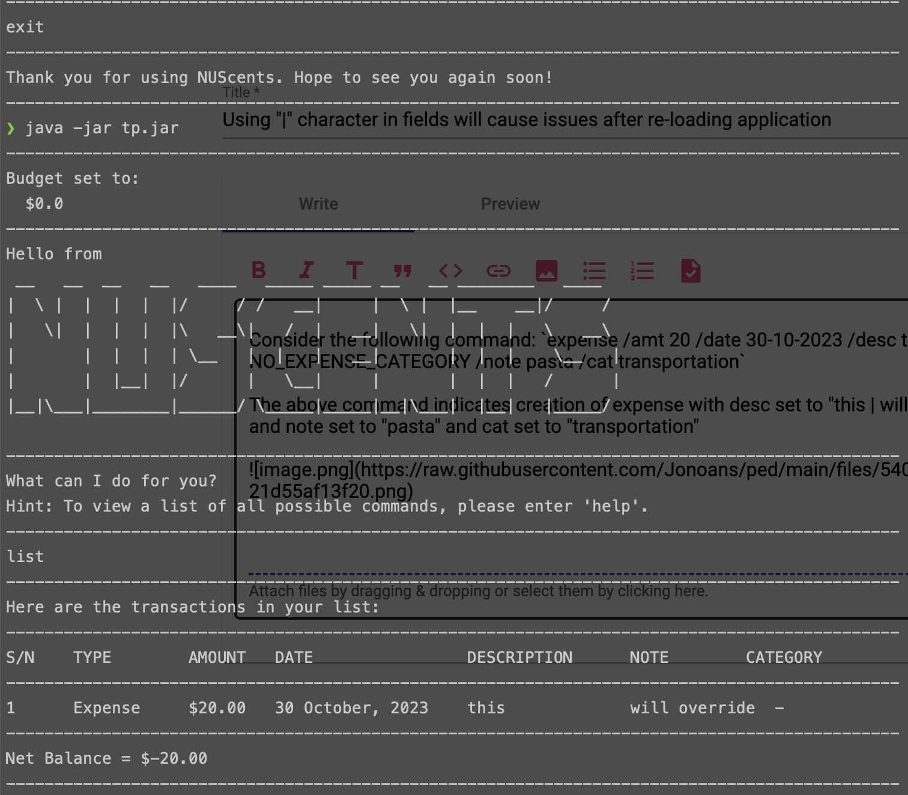
Task: Click the 'What can I do for you?' line
Action: 111,481
